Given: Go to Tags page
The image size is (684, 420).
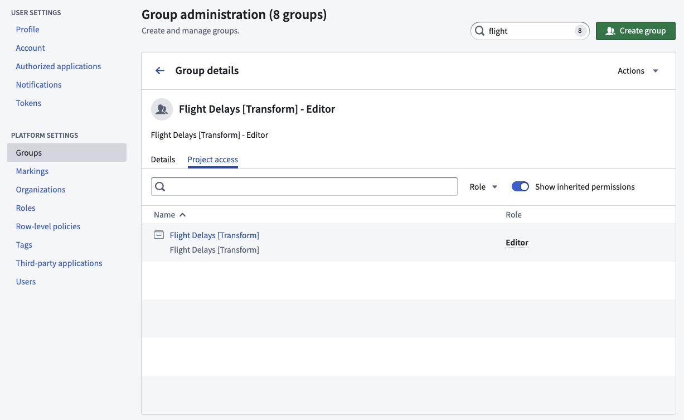Looking at the screenshot, I should pyautogui.click(x=24, y=245).
